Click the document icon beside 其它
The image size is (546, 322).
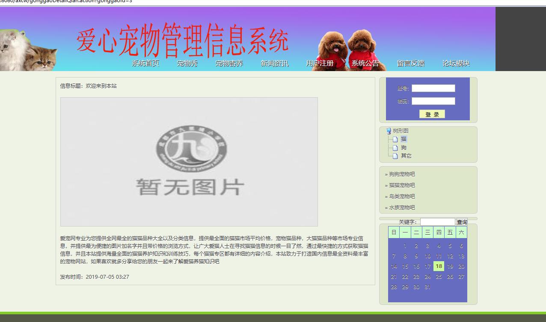395,155
